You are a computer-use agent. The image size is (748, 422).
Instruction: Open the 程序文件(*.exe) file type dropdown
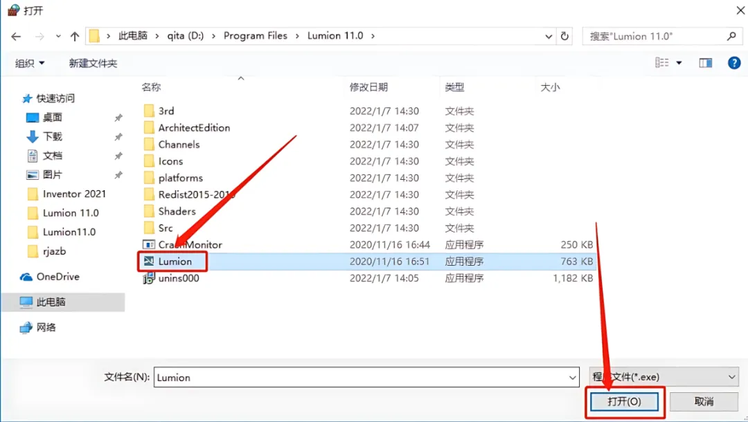[664, 377]
